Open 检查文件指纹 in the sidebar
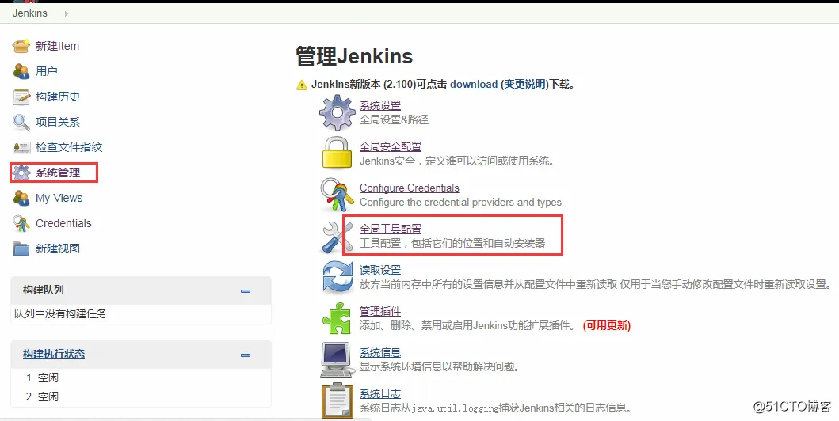Viewport: 839px width, 421px height. [x=69, y=147]
